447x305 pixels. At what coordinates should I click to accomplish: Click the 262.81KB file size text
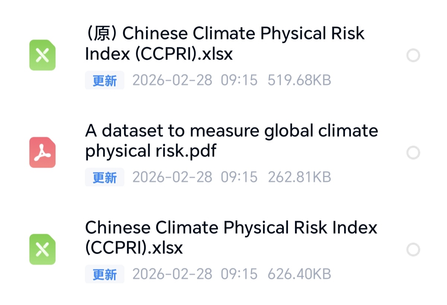(299, 177)
